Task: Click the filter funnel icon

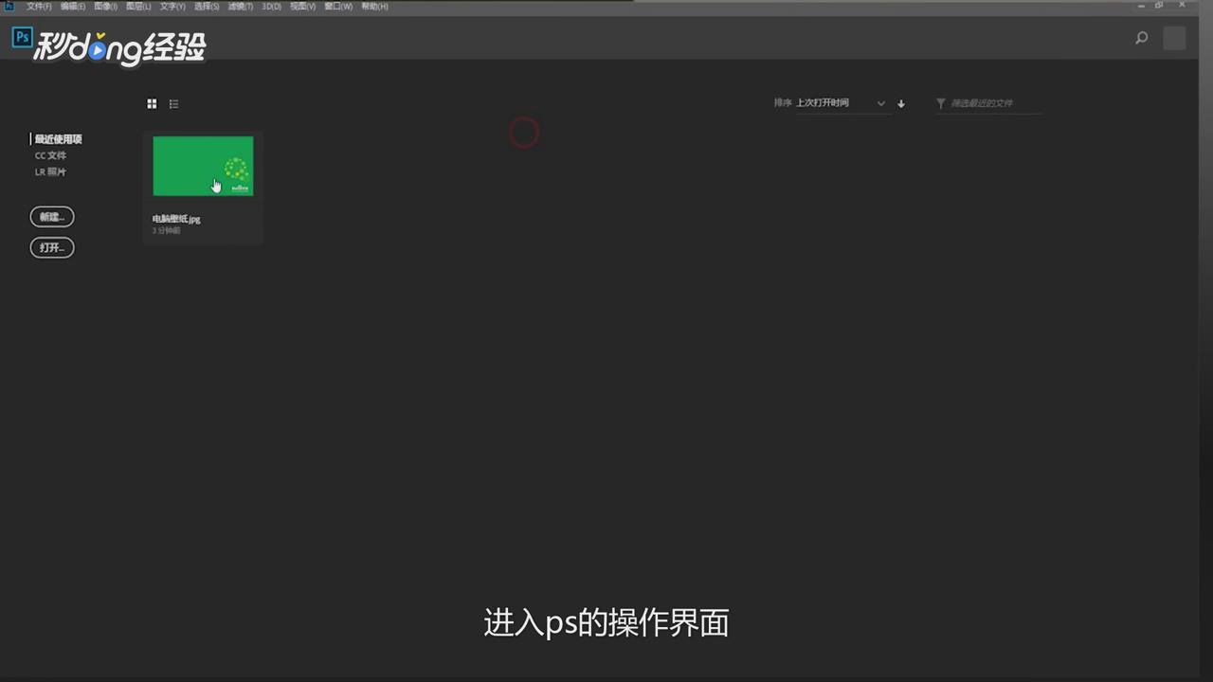Action: [941, 103]
